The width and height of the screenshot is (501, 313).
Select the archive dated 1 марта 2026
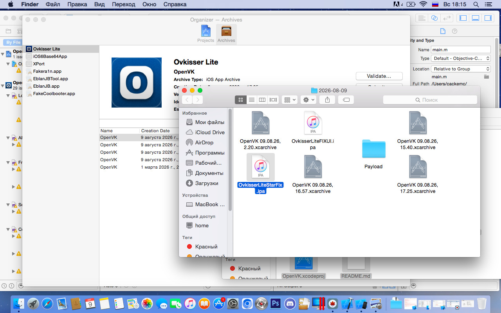click(x=139, y=167)
